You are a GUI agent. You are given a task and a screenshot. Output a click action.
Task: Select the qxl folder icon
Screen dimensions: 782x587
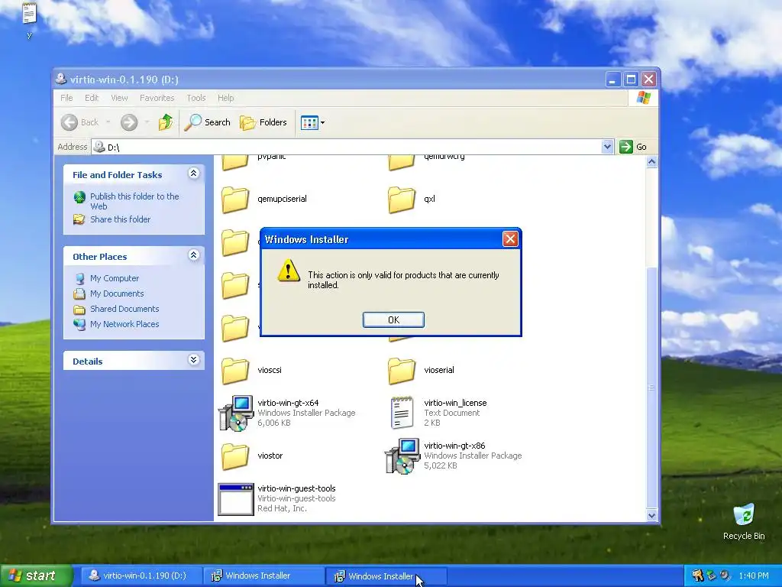pos(402,199)
